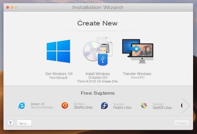197x134 pixels.
Task: Select the blue Windows logo icon
Action: click(x=58, y=51)
